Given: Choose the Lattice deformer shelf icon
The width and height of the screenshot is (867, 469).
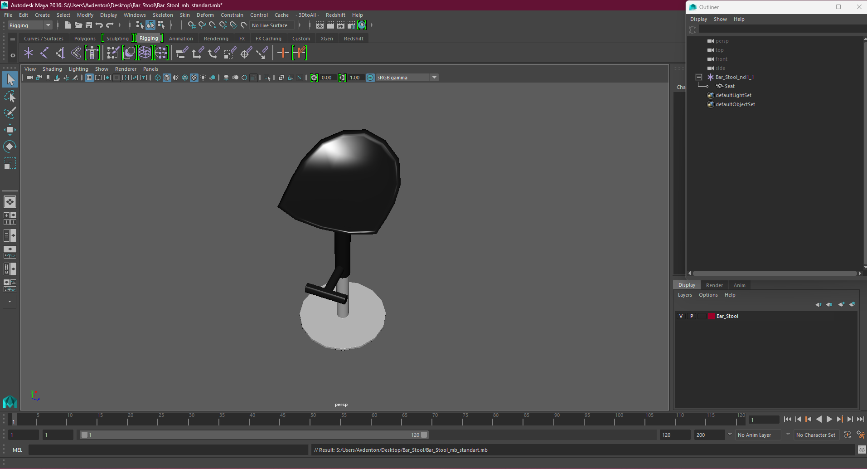Looking at the screenshot, I should coord(145,53).
